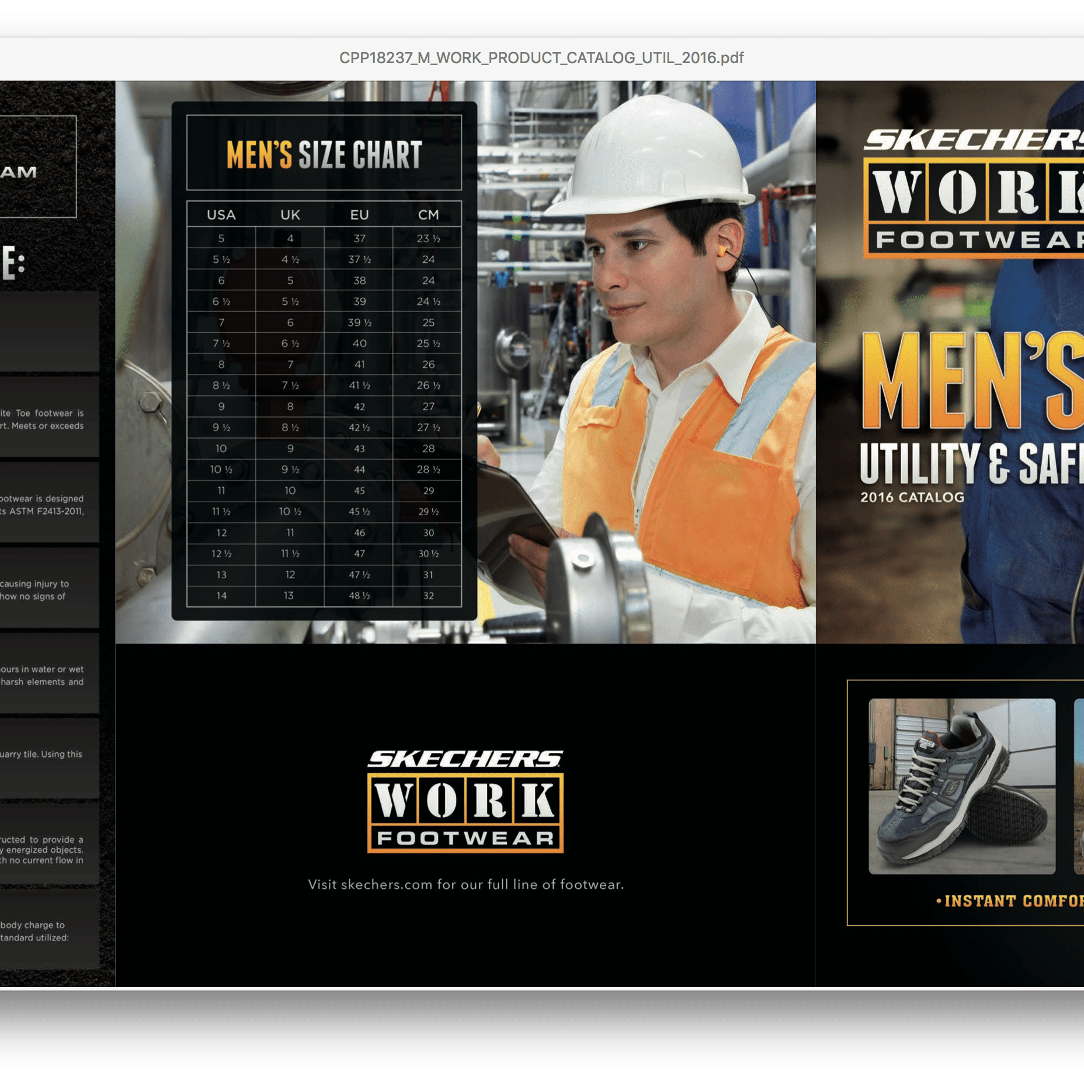
Task: Click the EU size 40 cell
Action: coord(359,343)
